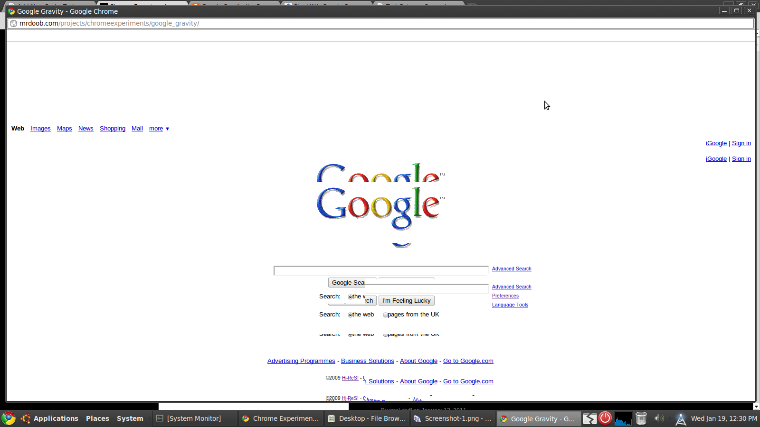Click the network status icon beside the clock
The width and height of the screenshot is (760, 427).
(x=680, y=418)
